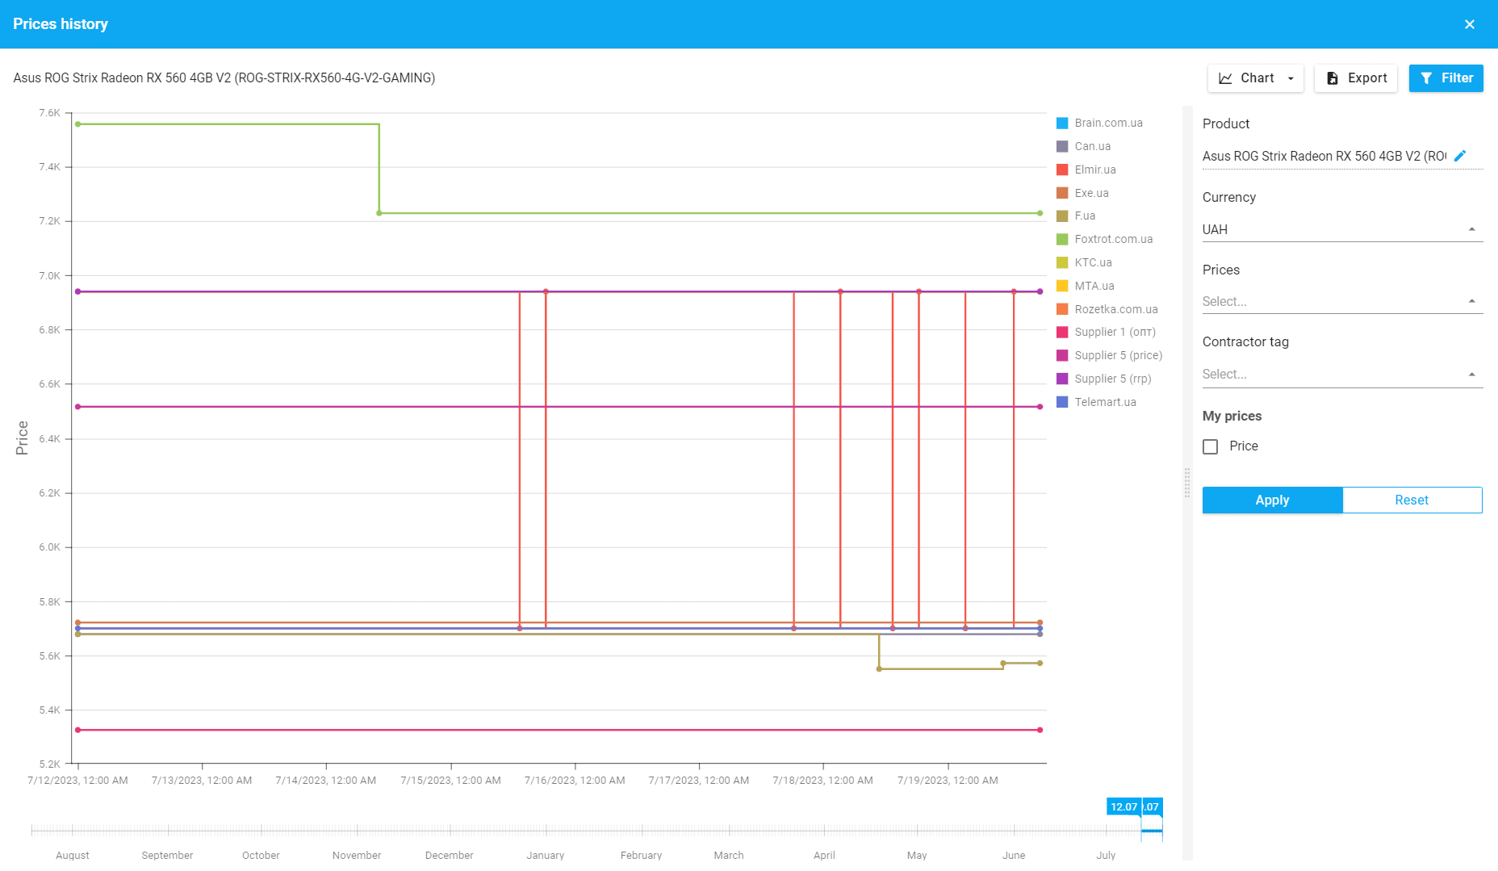Expand the Prices select dropdown
Image resolution: width=1498 pixels, height=871 pixels.
point(1341,302)
